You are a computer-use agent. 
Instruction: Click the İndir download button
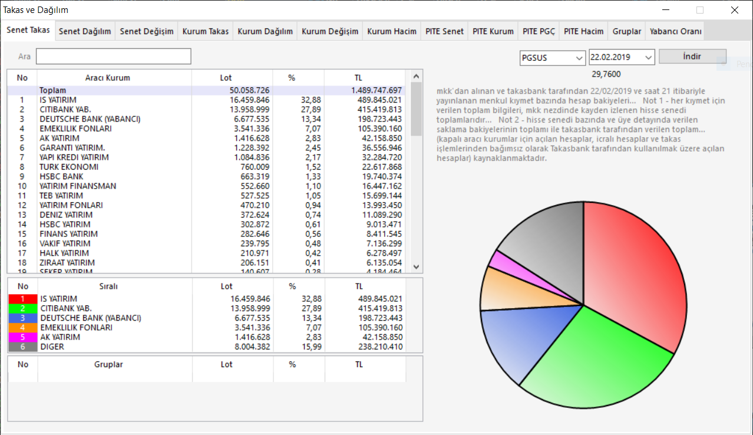[x=692, y=57]
